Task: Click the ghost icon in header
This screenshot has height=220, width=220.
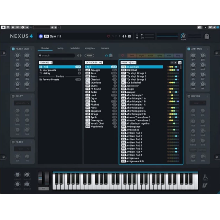Action: pos(207,36)
